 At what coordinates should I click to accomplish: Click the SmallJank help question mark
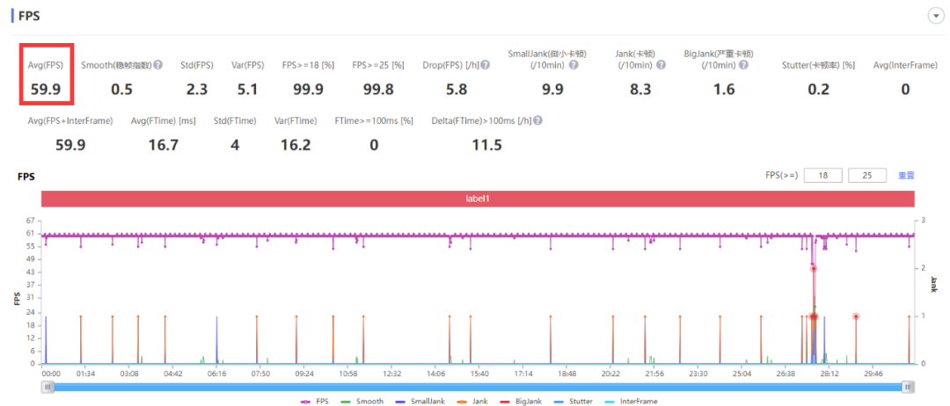[x=574, y=65]
